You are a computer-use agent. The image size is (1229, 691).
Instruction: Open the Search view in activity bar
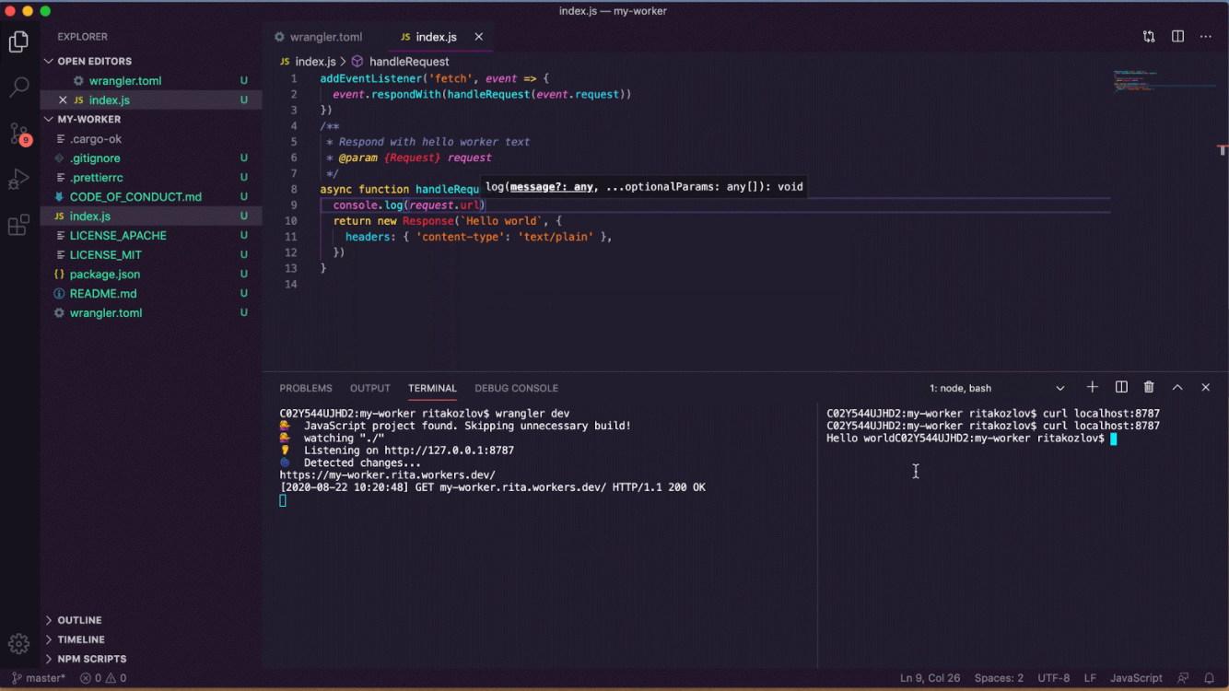18,88
